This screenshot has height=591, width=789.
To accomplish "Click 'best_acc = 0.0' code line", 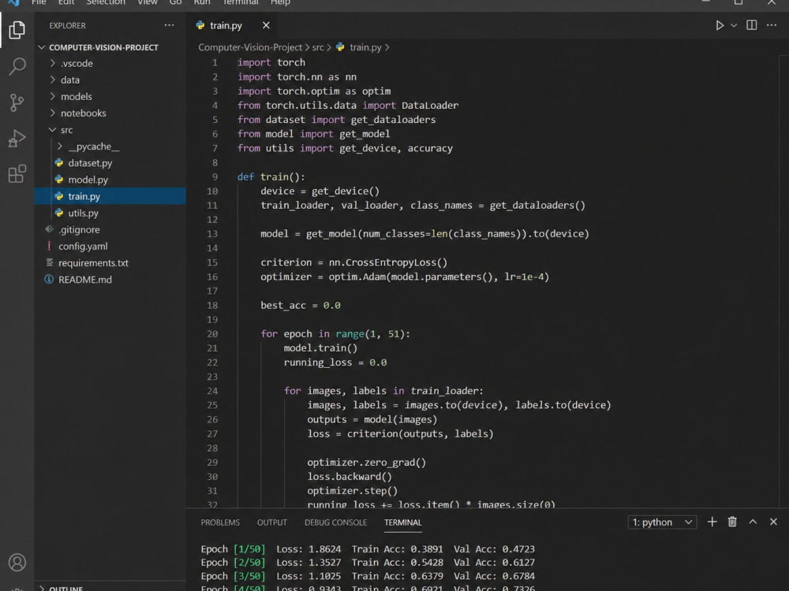I will click(301, 306).
